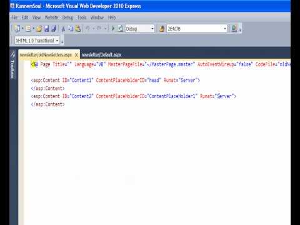Click the last icon on standard toolbar
This screenshot has width=300, height=225.
pos(234,29)
